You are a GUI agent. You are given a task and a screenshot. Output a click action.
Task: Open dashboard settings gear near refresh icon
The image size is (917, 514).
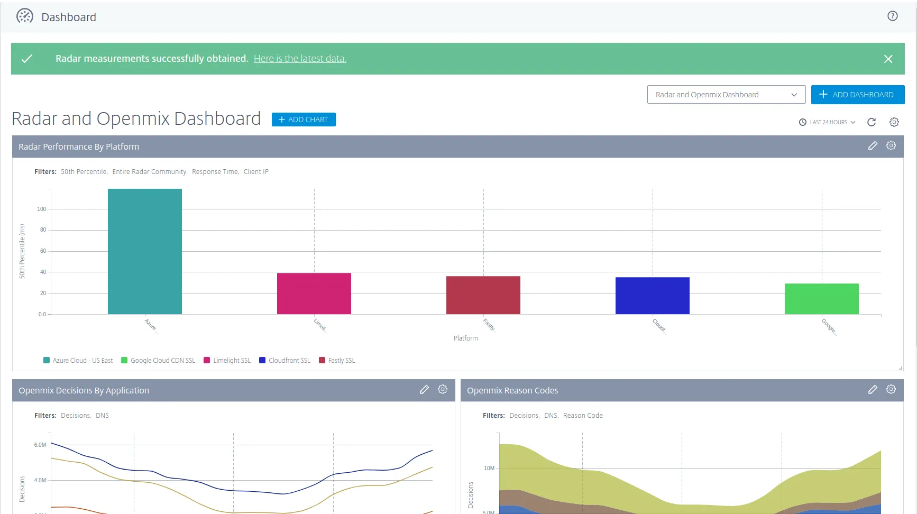click(894, 122)
